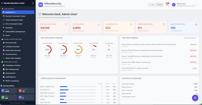Expand the Admin User account dropdown

click(197, 5)
